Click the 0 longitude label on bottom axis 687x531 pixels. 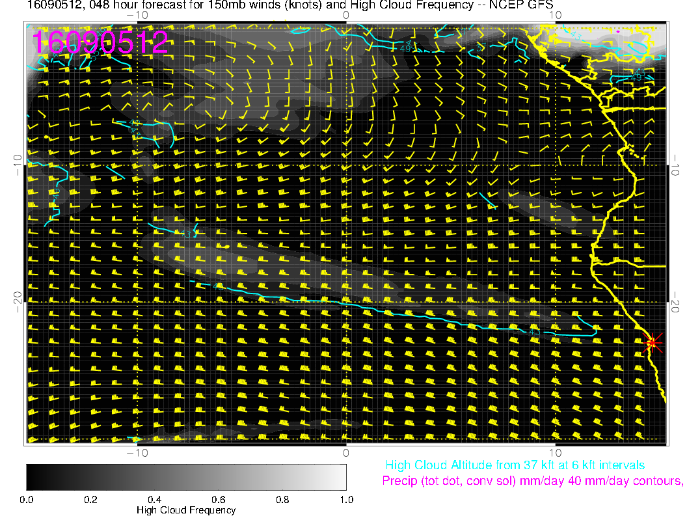[346, 452]
